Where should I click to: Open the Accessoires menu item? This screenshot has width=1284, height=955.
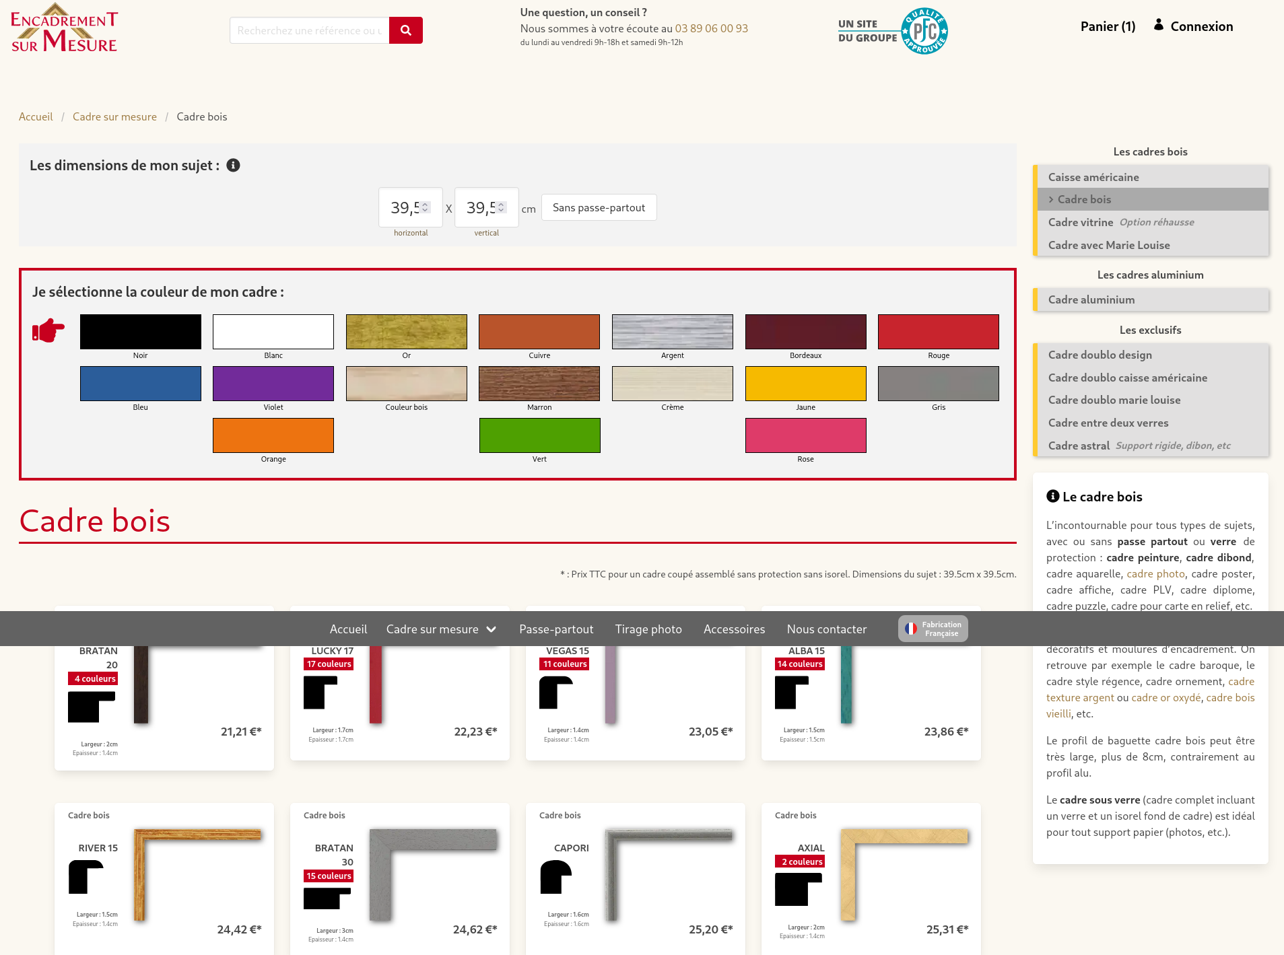click(734, 629)
